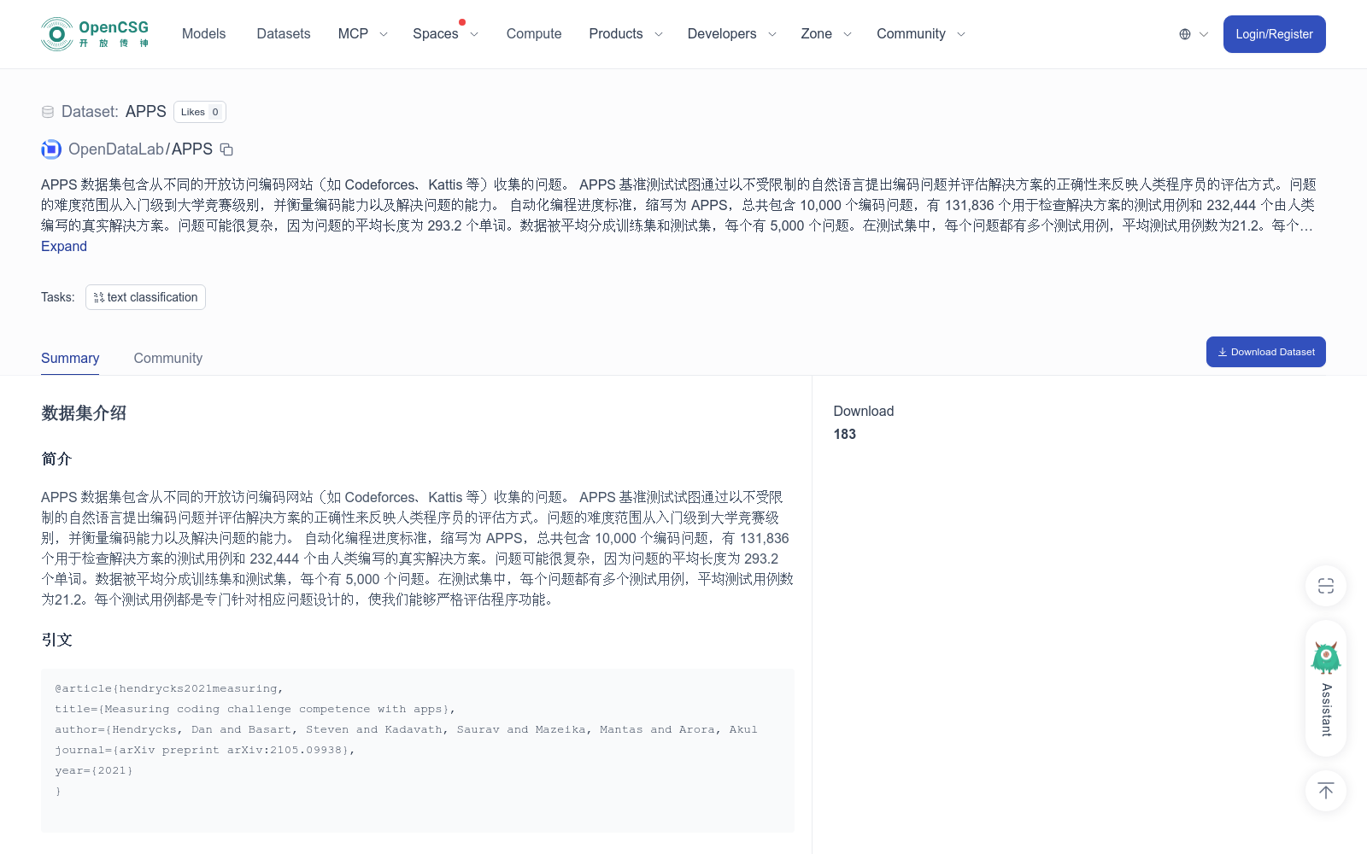
Task: Open the Datasets page
Action: click(x=284, y=34)
